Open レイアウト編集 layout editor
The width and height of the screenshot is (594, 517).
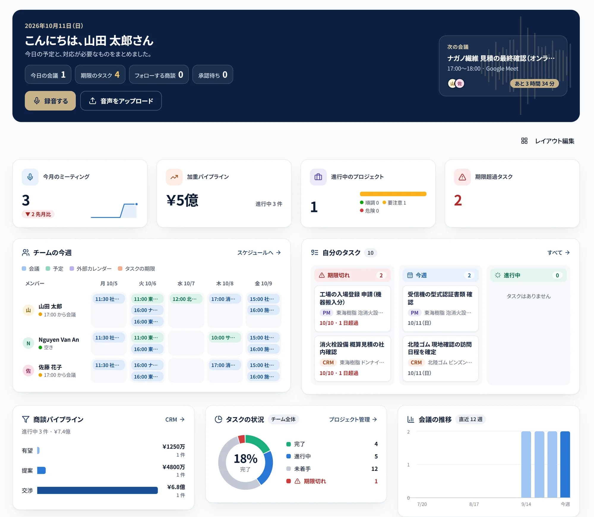coord(548,141)
